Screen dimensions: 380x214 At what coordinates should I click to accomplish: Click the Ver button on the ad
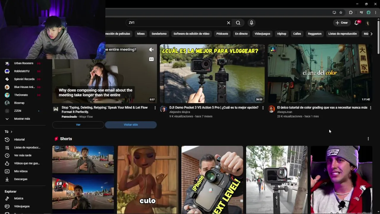pos(78,125)
